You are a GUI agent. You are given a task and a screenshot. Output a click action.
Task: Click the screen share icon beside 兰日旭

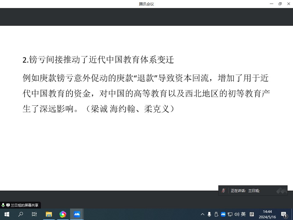point(8,205)
